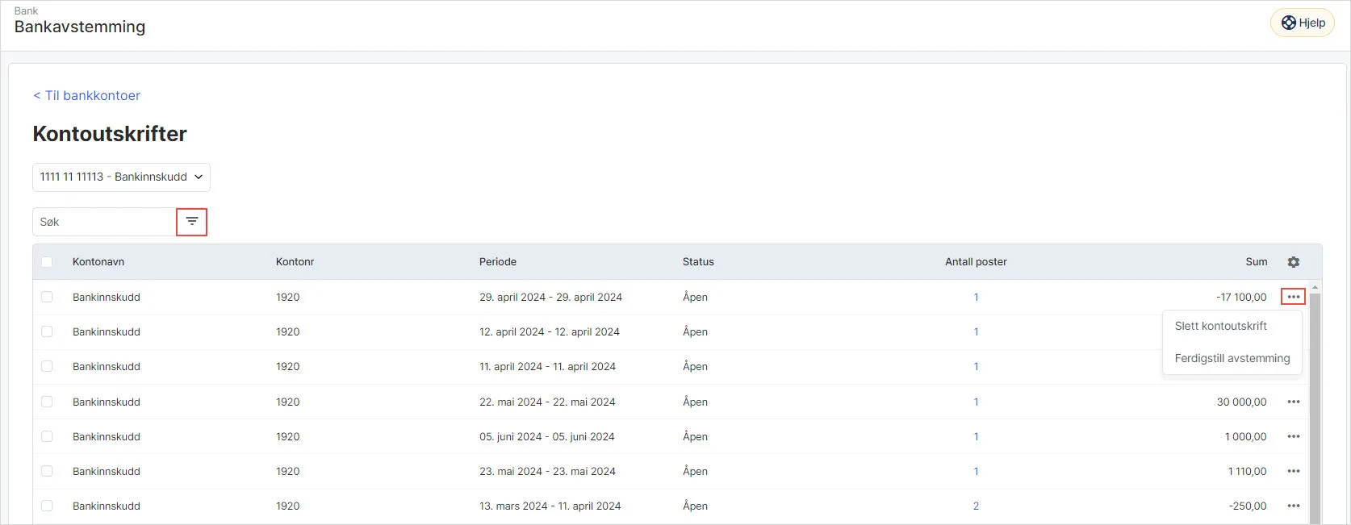The image size is (1351, 525).
Task: Open Antall poster link for 23. mai row
Action: 976,471
